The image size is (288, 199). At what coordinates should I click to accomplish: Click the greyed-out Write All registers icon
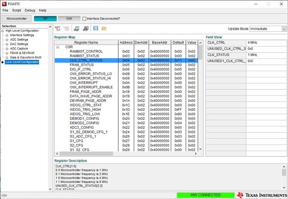click(x=66, y=28)
